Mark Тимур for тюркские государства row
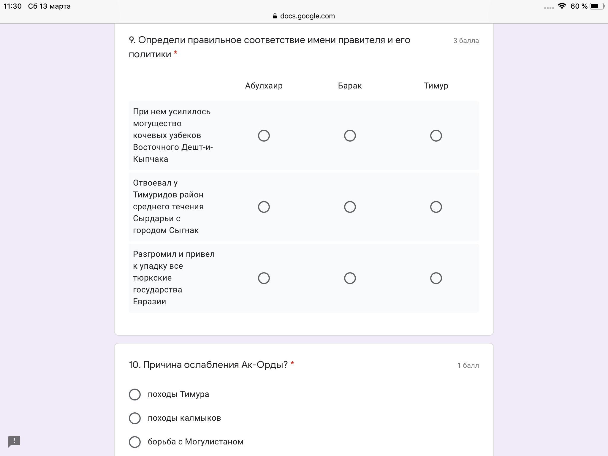 coord(436,278)
